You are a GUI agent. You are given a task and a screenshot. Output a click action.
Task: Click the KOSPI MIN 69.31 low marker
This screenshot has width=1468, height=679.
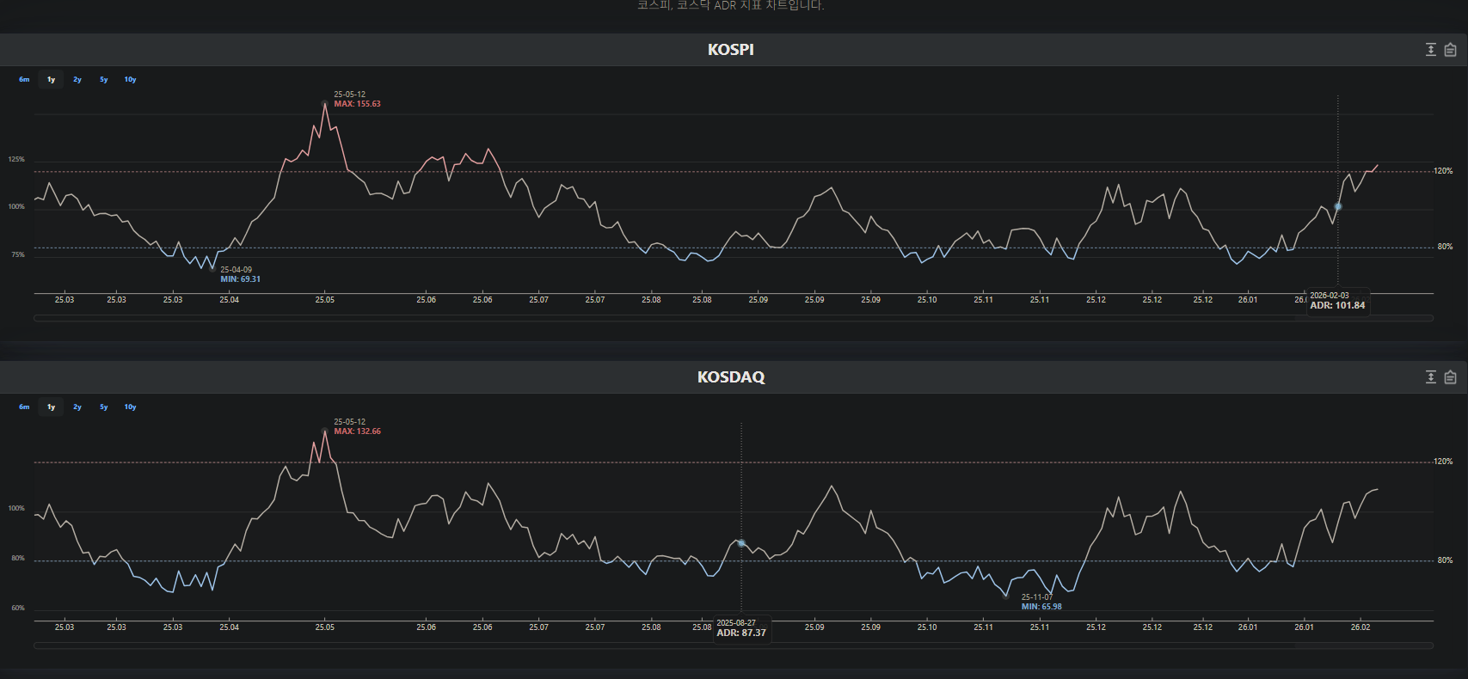(x=212, y=268)
